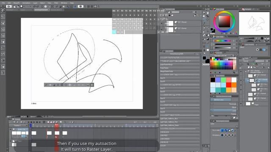The width and height of the screenshot is (271, 152).
Task: Select the Lasso selection sub tool
Action: coord(224,111)
